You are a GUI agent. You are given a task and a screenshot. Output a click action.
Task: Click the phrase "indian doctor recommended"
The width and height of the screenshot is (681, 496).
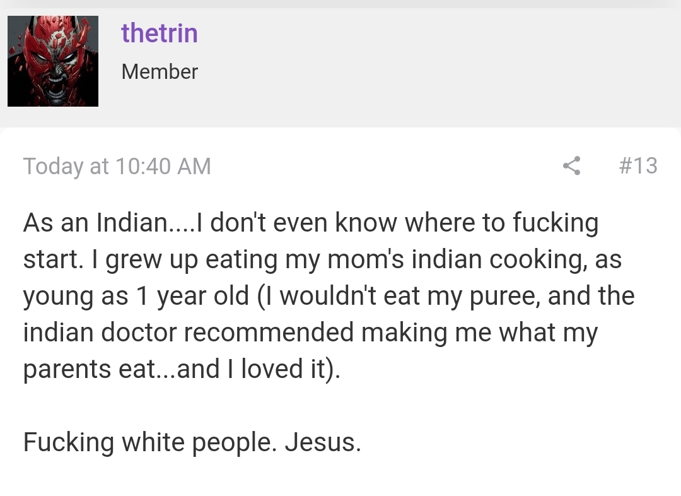(189, 333)
